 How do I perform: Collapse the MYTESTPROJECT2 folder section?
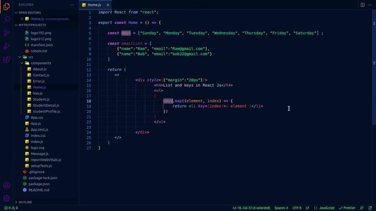[32, 25]
